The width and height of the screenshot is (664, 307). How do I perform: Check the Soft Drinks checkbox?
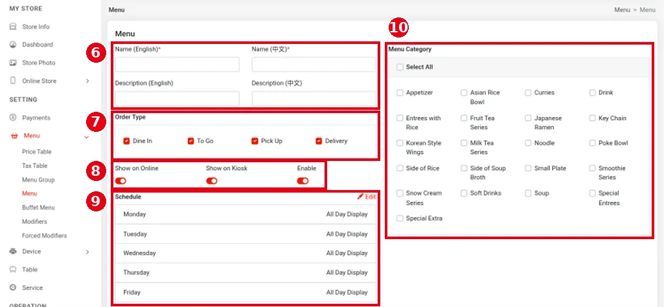tap(464, 193)
